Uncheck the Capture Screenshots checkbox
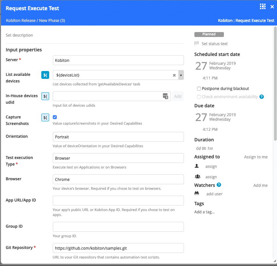 pyautogui.click(x=55, y=117)
